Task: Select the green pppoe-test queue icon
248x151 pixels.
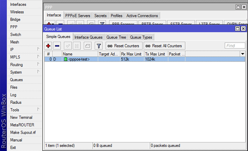Action: 65,59
